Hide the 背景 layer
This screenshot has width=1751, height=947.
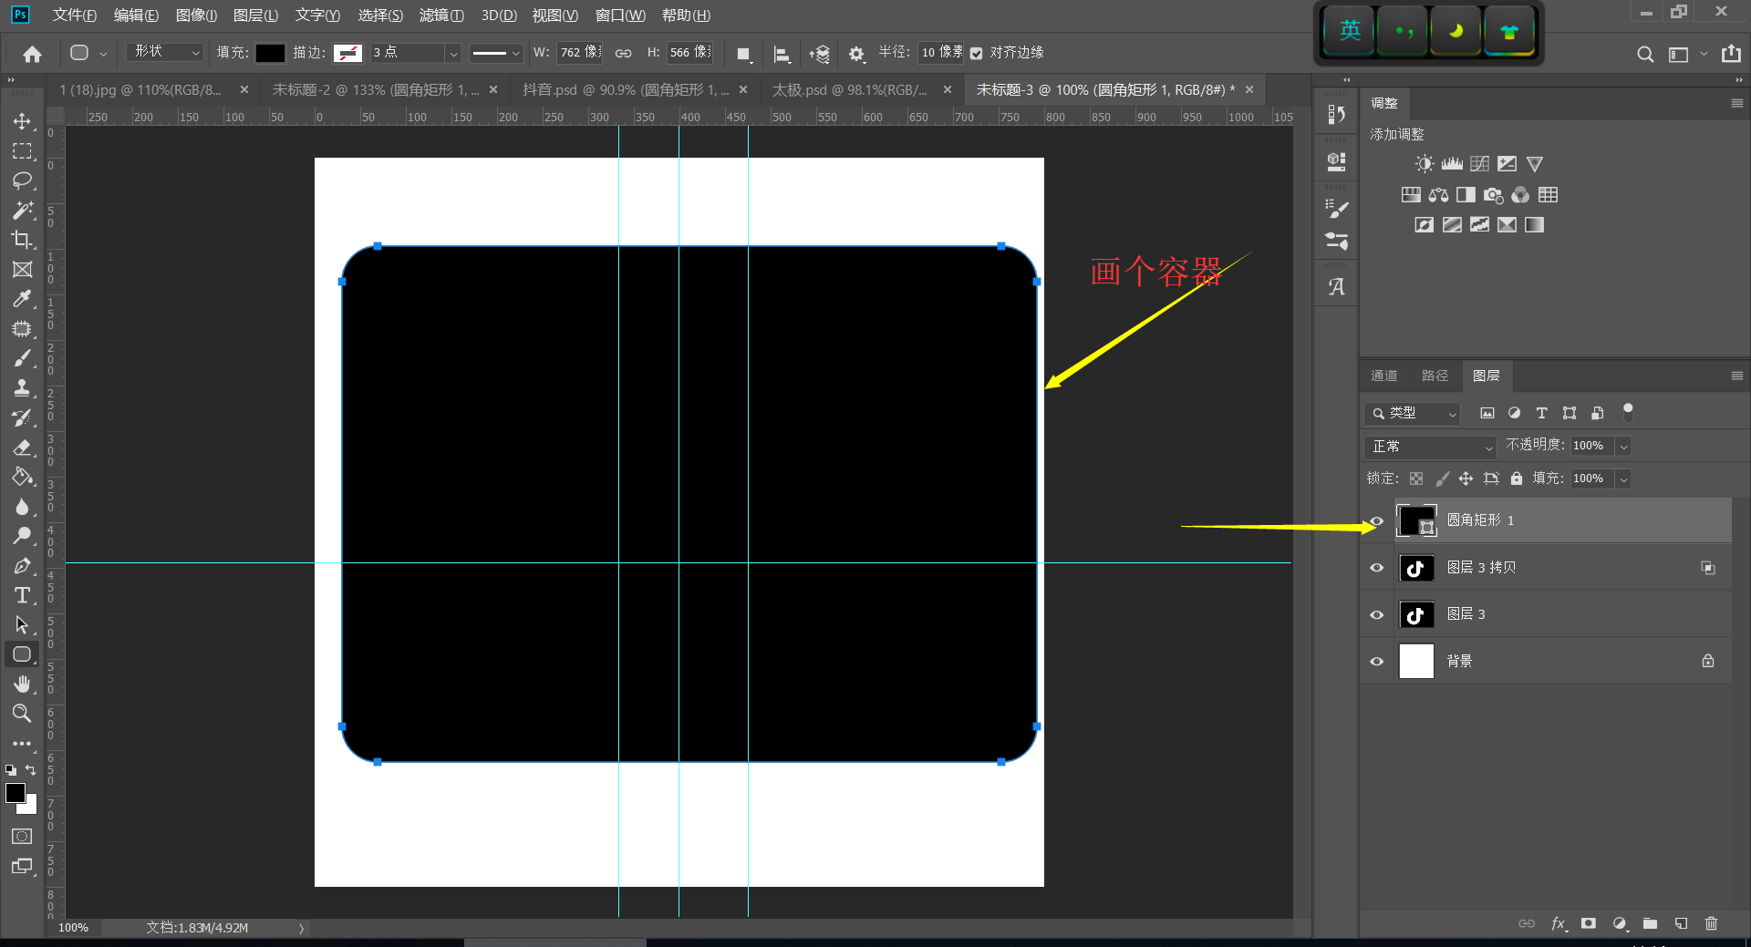click(1377, 662)
